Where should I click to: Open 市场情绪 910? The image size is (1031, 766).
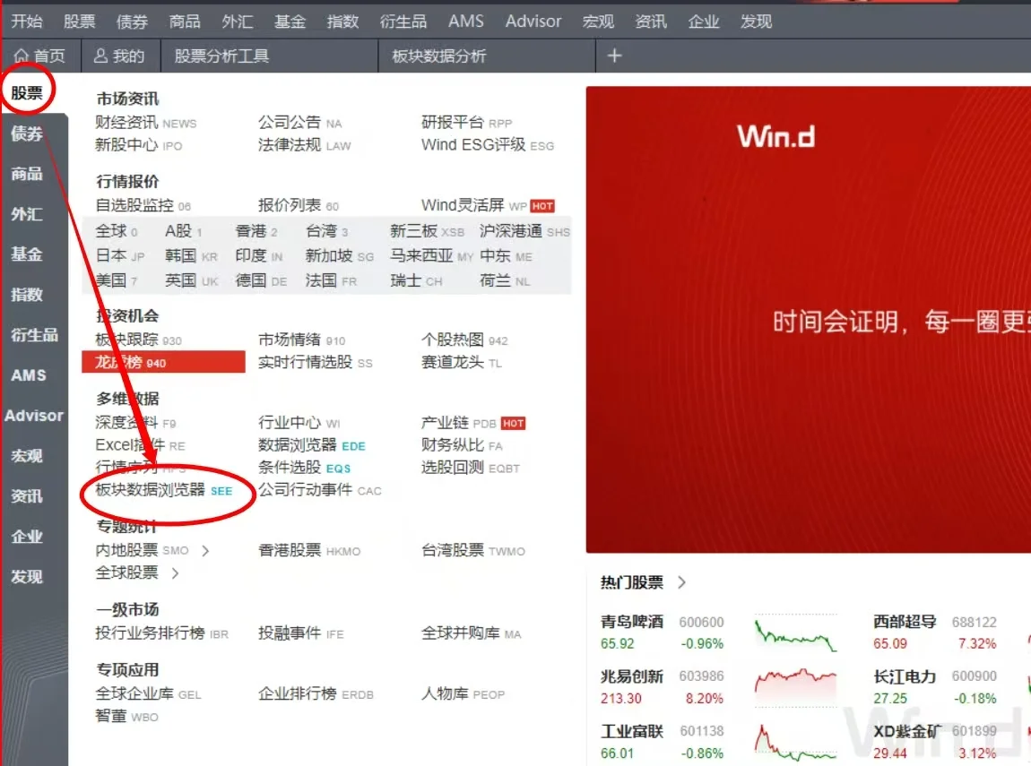point(302,340)
